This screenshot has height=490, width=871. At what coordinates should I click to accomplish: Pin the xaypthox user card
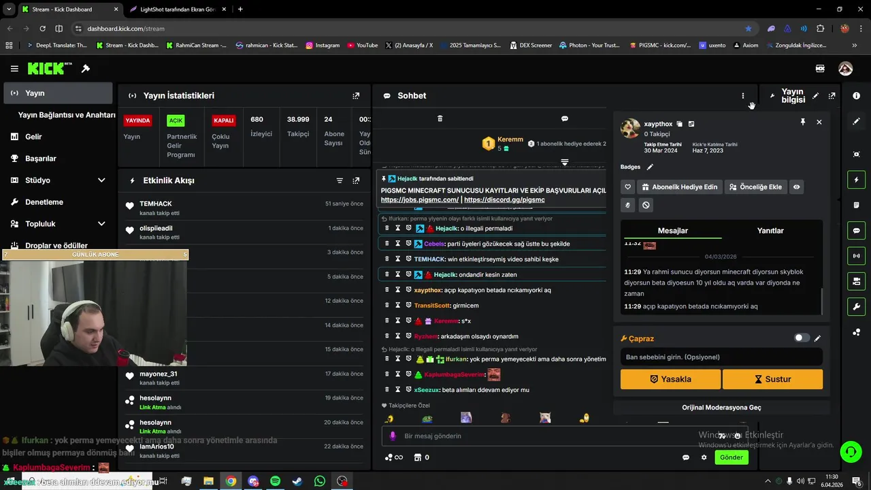[803, 122]
